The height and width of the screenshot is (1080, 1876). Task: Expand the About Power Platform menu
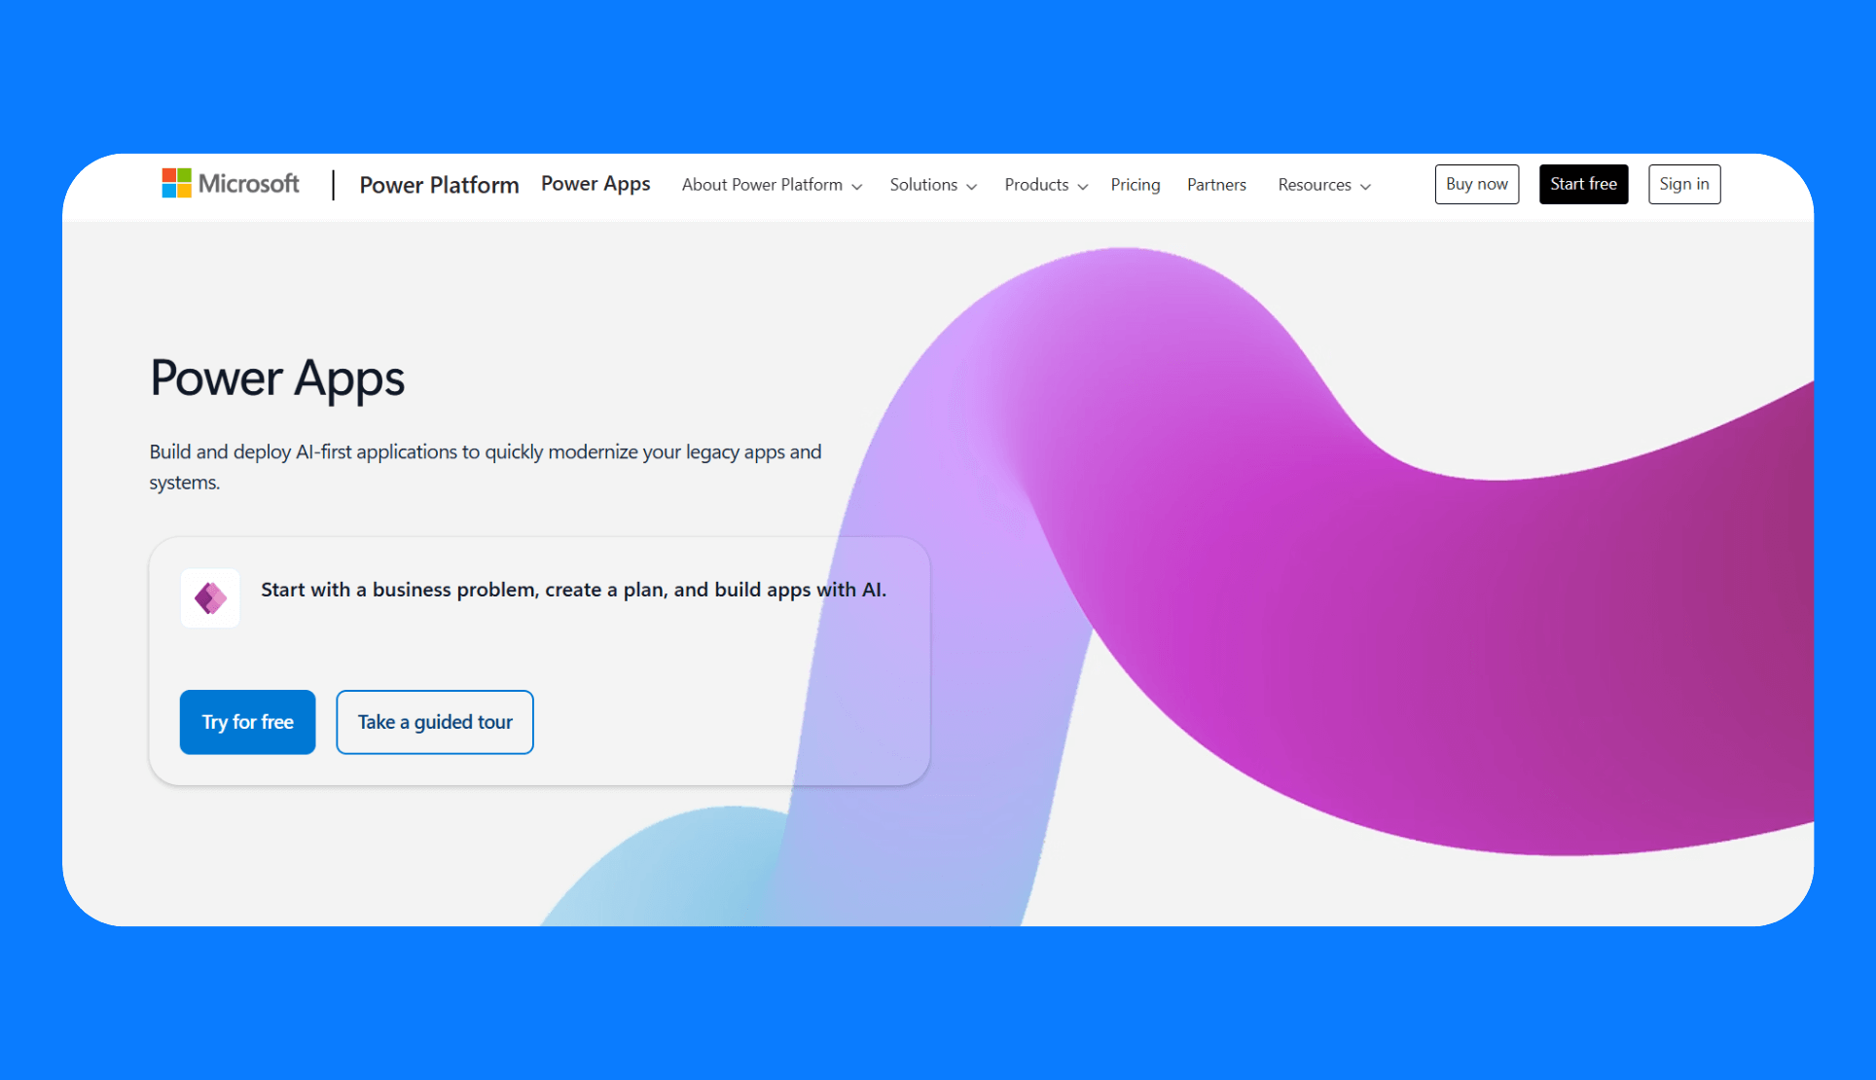pos(762,185)
